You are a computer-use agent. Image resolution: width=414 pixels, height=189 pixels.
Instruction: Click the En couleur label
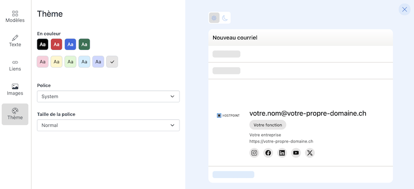[49, 34]
